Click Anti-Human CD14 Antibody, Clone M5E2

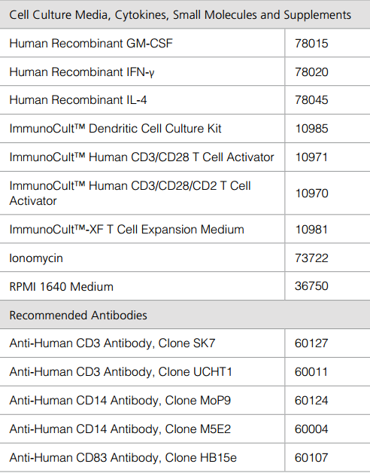pyautogui.click(x=120, y=429)
